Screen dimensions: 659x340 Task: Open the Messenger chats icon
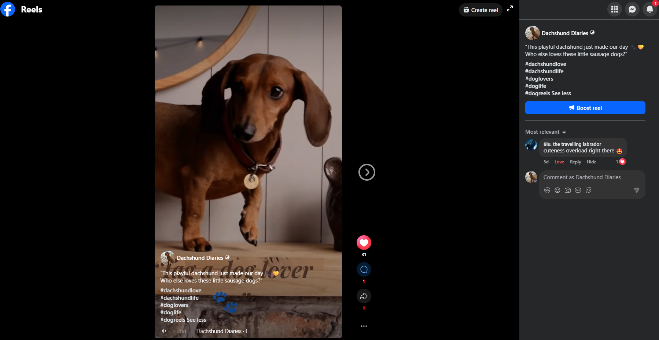click(632, 9)
